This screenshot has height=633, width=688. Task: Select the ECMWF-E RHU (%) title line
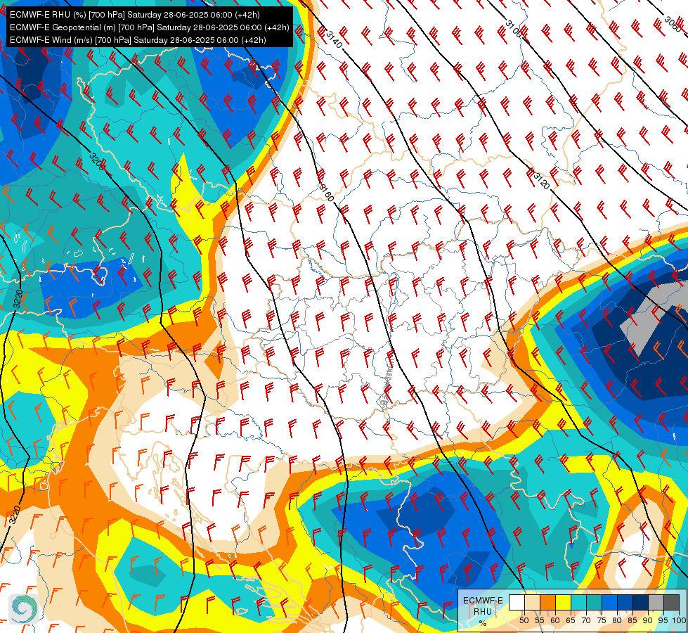click(135, 15)
